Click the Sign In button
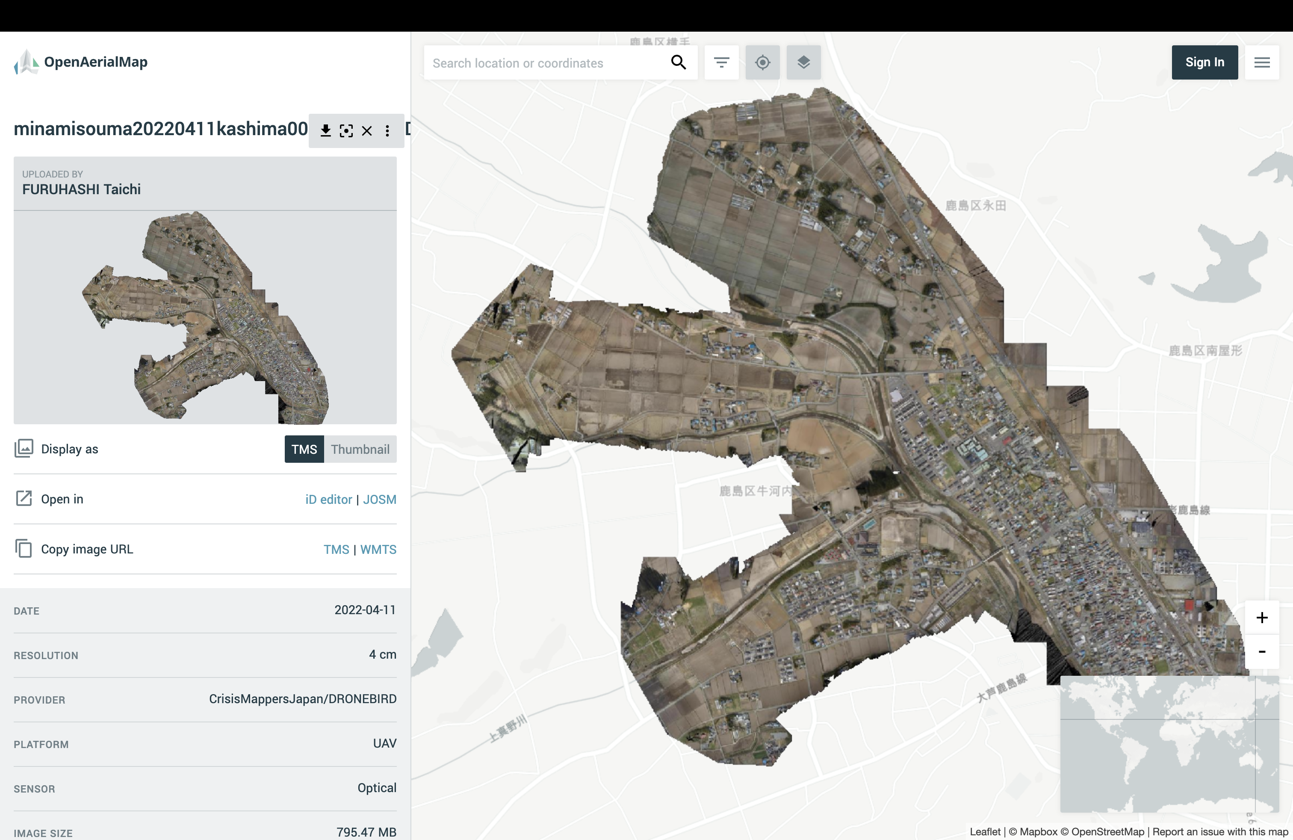 tap(1204, 62)
